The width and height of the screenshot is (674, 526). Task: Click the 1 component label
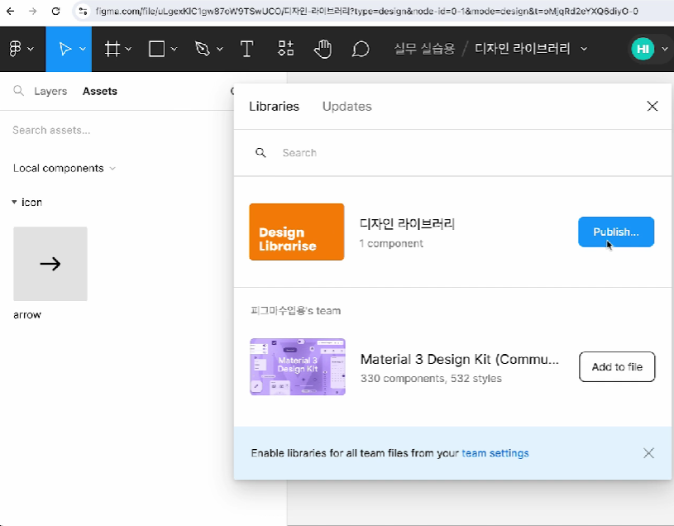coord(391,244)
